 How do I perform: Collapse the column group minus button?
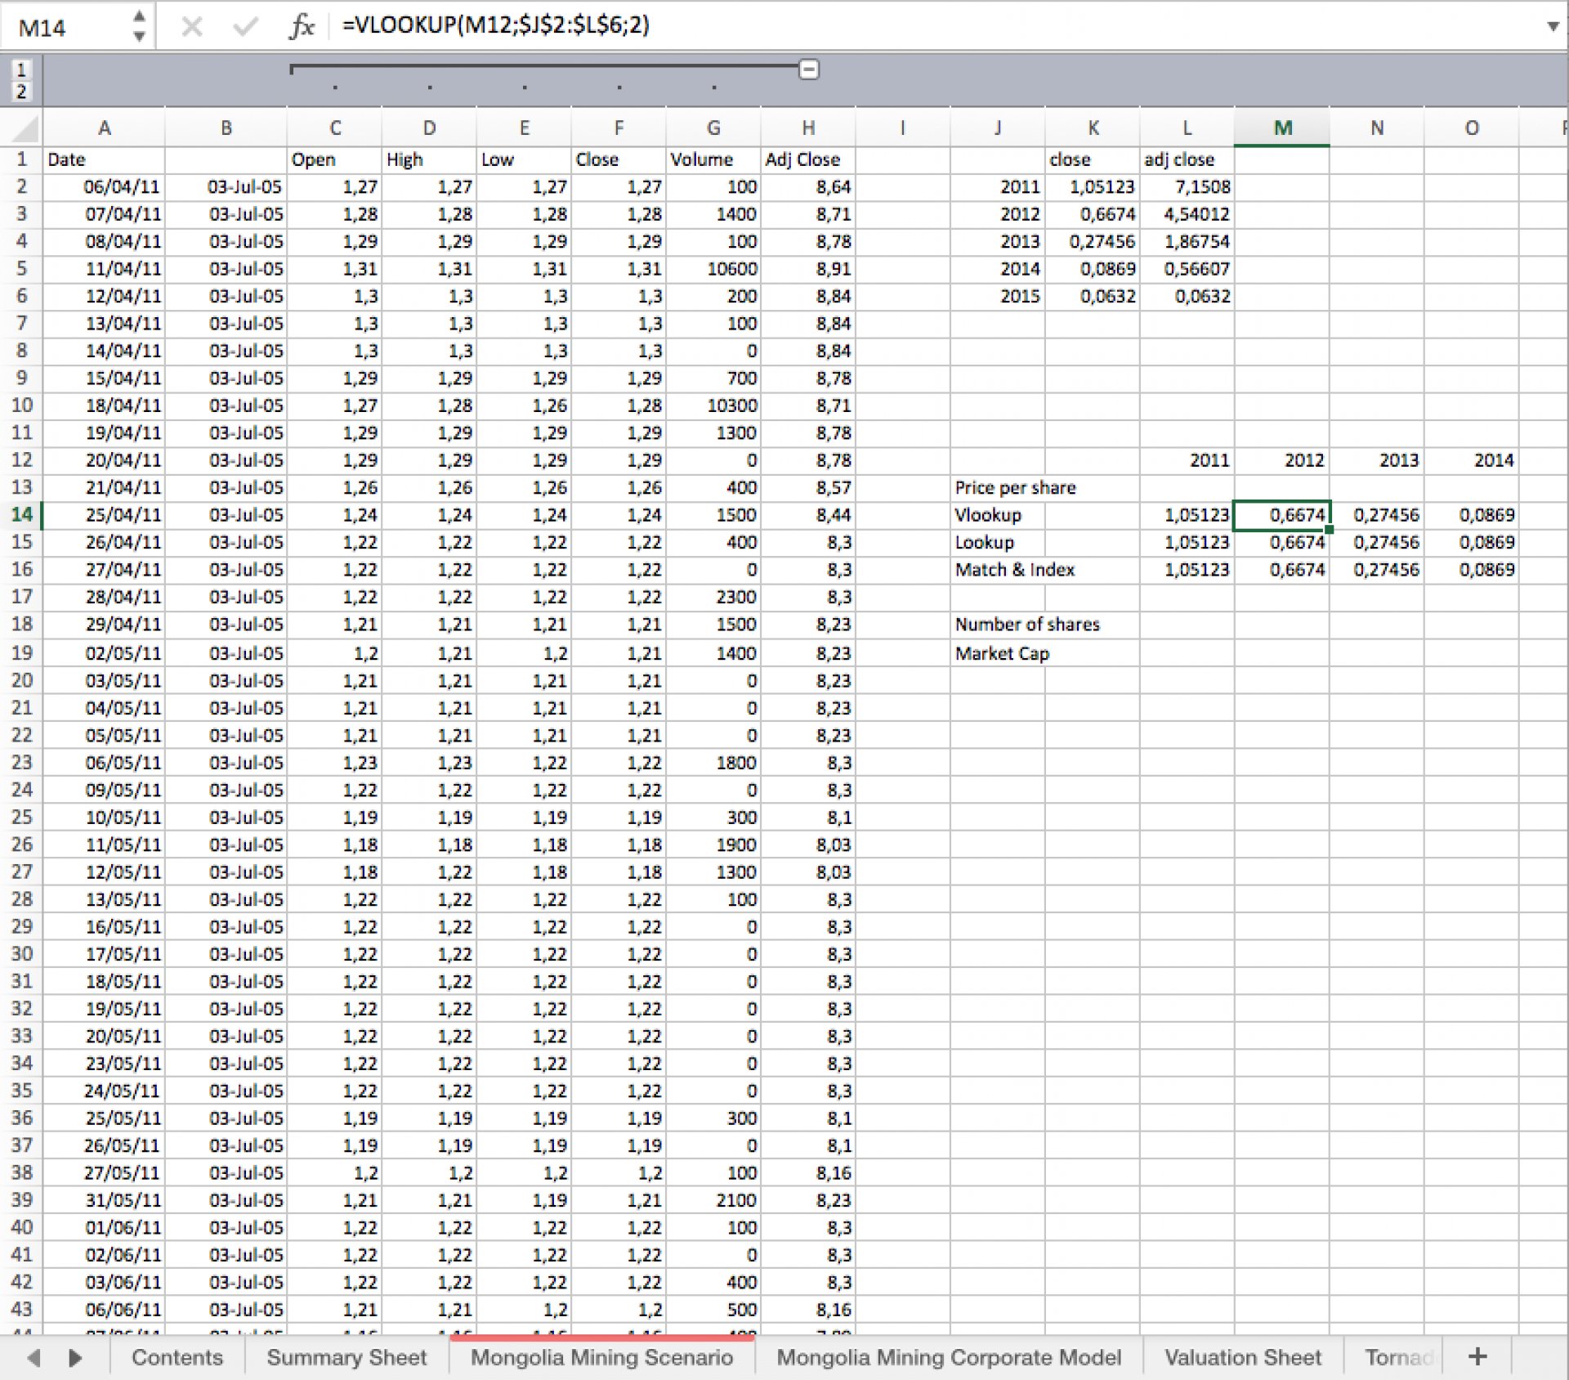point(808,69)
